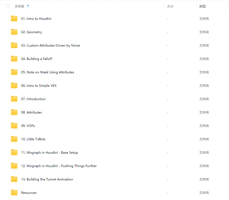Open the 06. Intro to Simple VEX folder
Screen dimensions: 229x200
[39, 86]
